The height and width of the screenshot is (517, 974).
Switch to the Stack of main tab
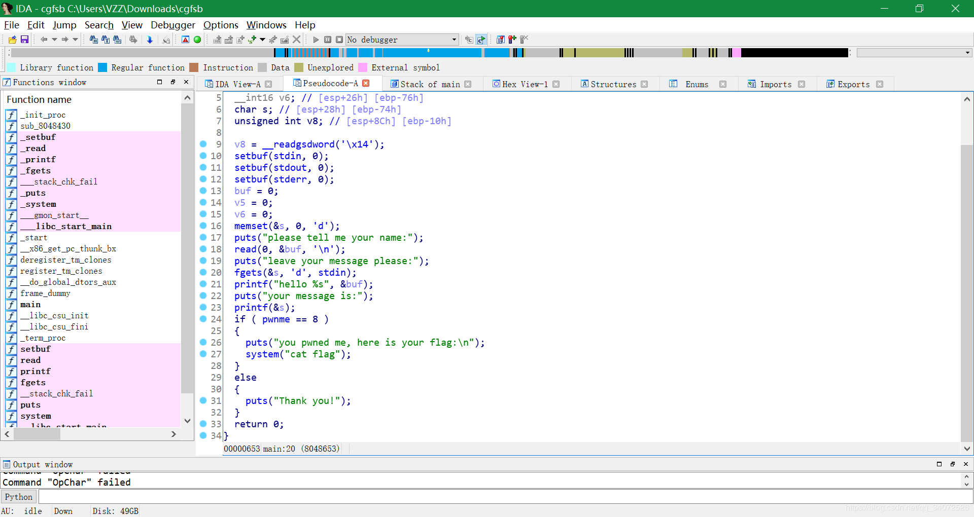pos(430,84)
